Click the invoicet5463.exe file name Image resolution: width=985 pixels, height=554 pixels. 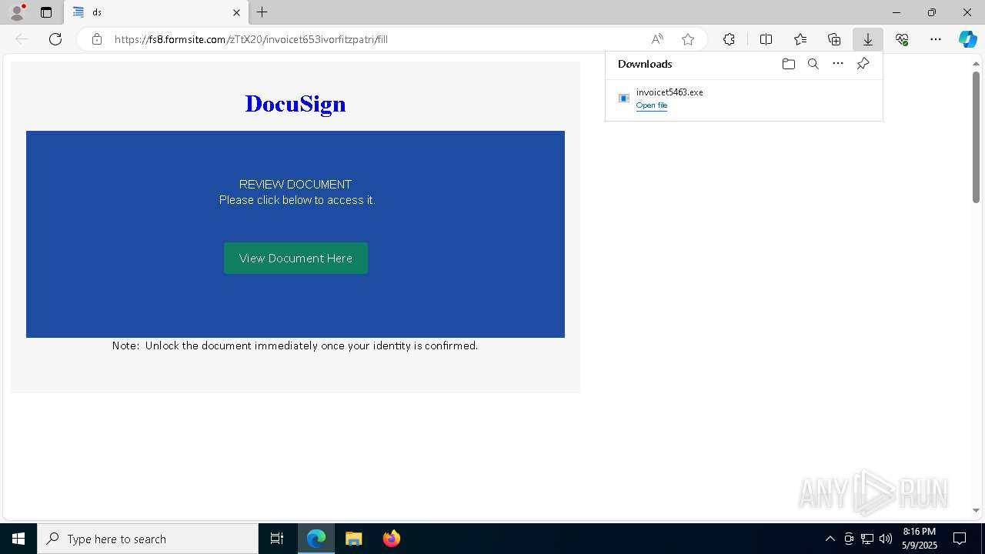669,92
